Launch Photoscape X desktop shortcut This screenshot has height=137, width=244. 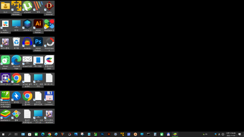[49, 44]
